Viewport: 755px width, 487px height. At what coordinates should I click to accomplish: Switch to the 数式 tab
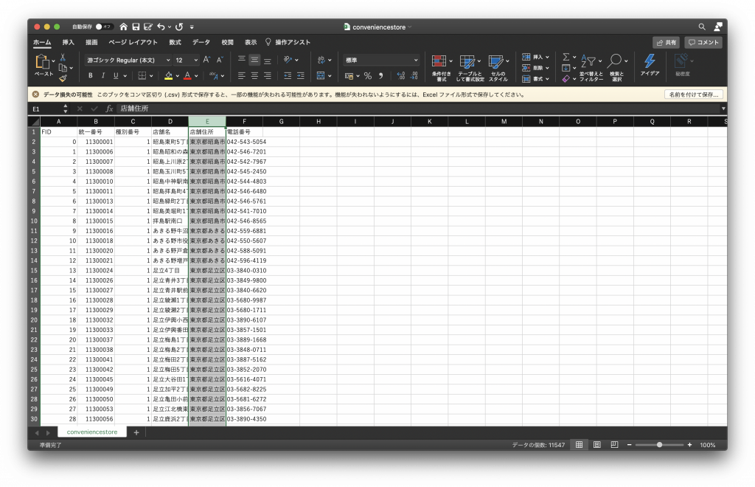tap(175, 42)
